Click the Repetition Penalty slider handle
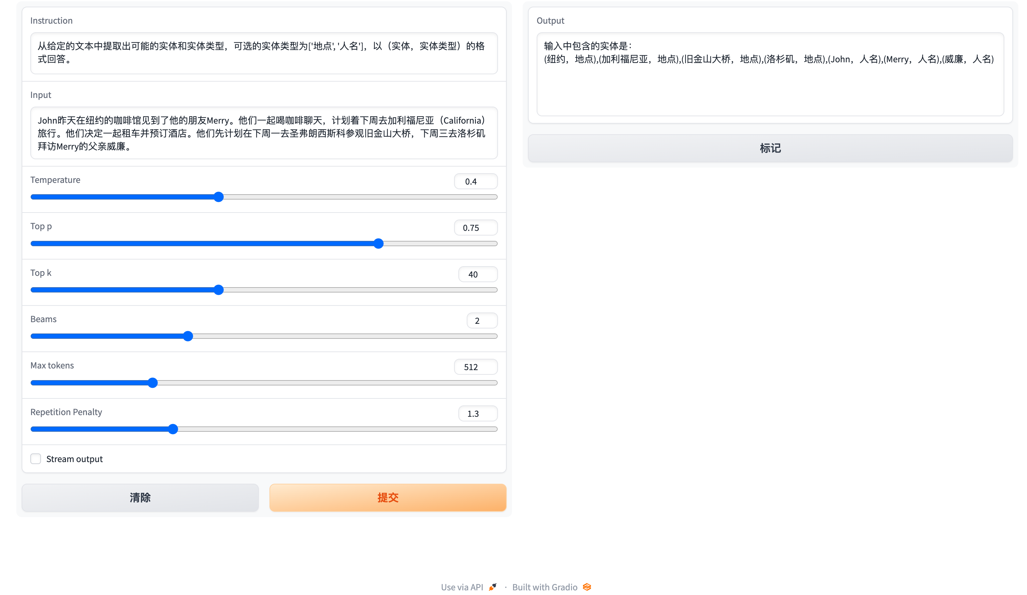This screenshot has height=595, width=1027. (173, 429)
